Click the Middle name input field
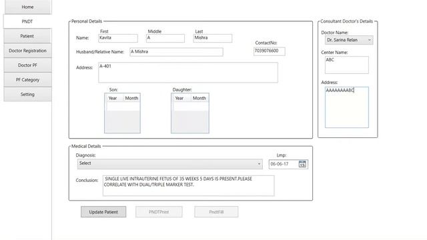This screenshot has width=427, height=240. pyautogui.click(x=165, y=38)
